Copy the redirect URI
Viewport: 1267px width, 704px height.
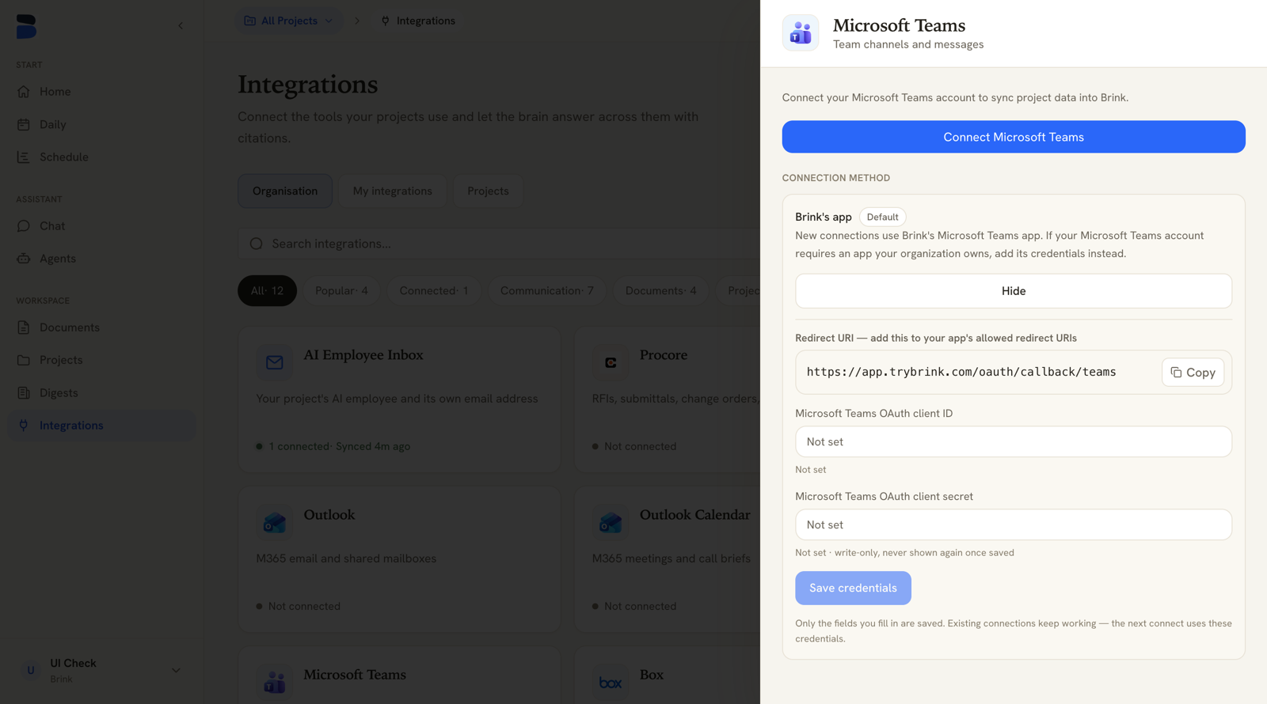pyautogui.click(x=1193, y=373)
